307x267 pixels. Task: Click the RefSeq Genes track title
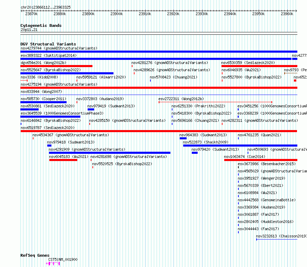click(35, 256)
